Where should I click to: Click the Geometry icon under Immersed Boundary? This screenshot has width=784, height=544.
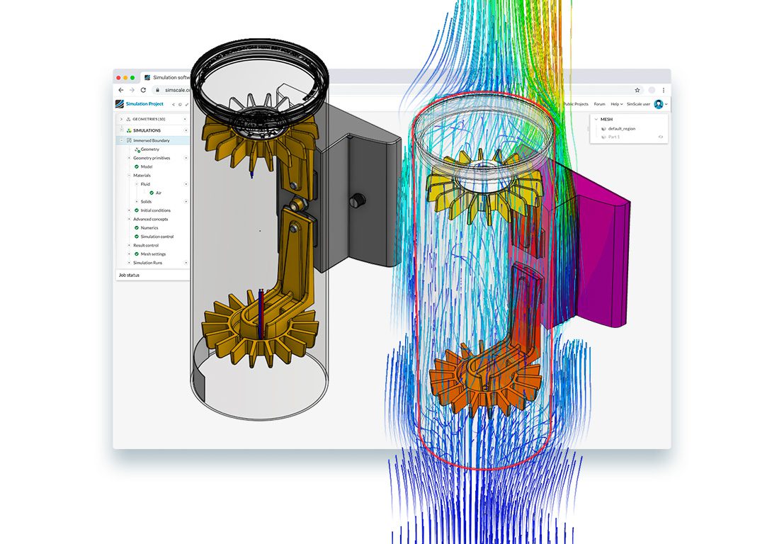137,149
